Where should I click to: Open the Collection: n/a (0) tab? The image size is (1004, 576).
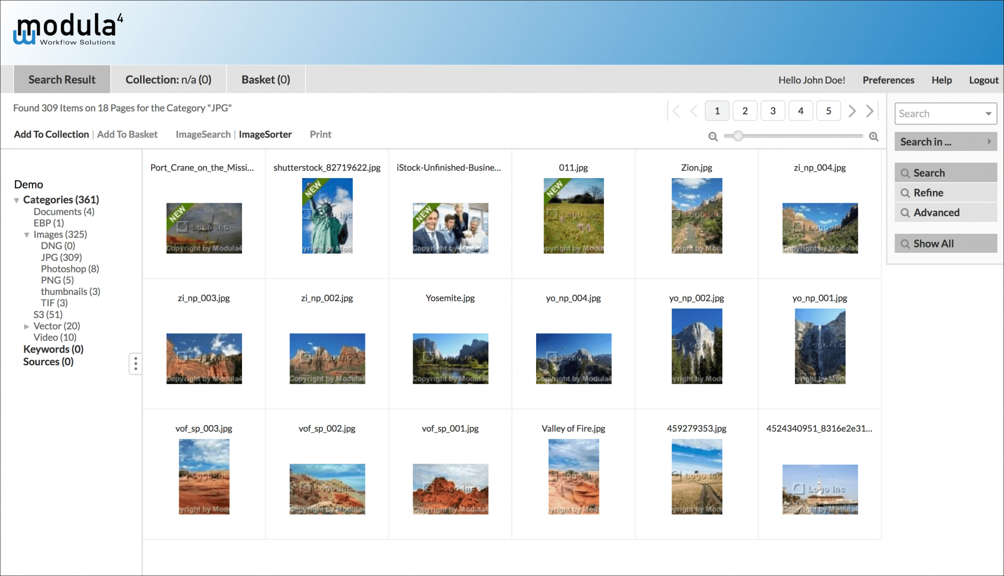tap(168, 80)
